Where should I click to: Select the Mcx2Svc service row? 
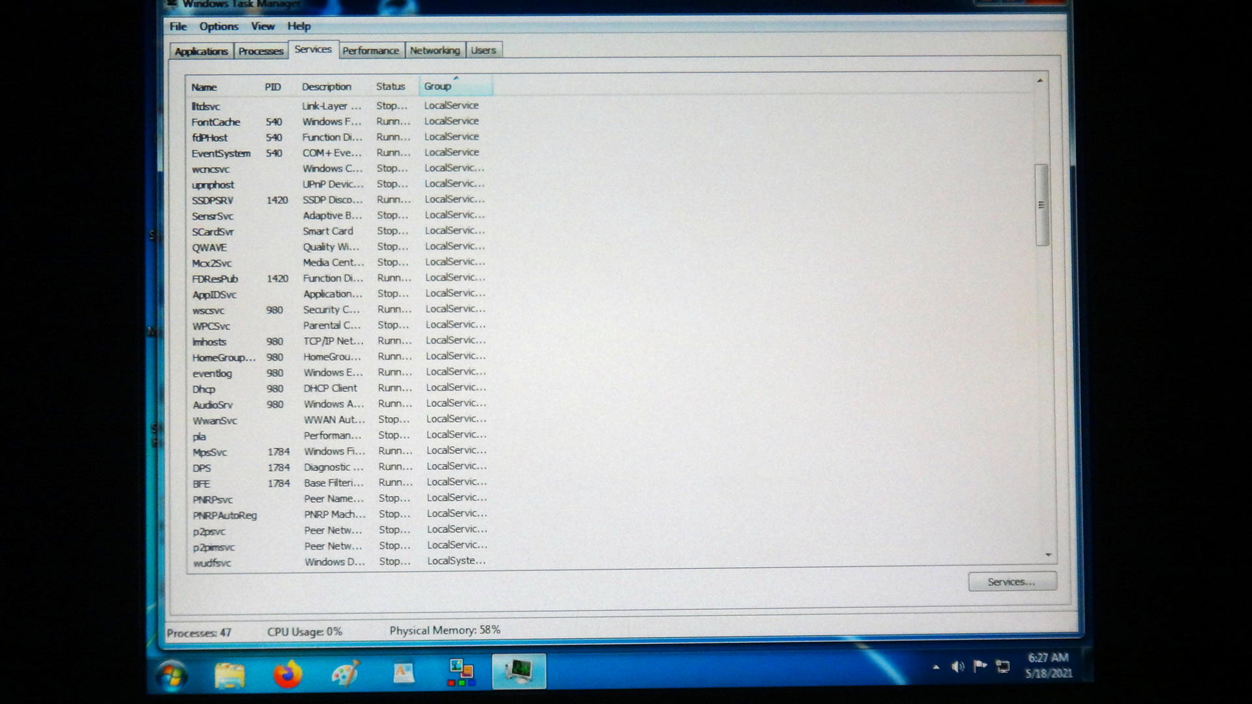click(339, 263)
